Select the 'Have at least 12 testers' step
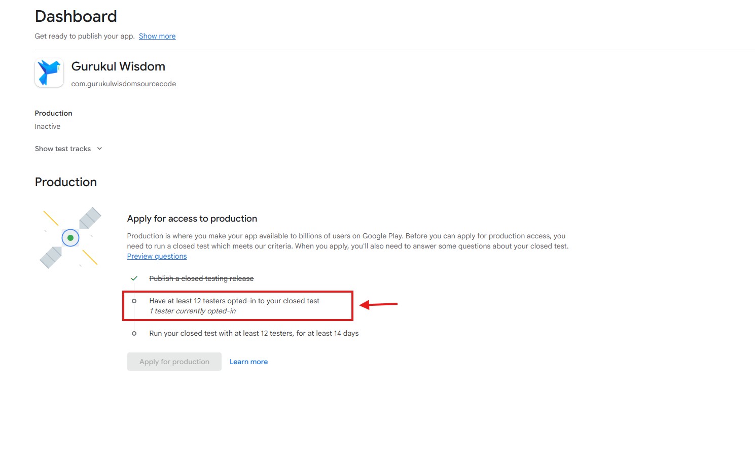 click(x=234, y=301)
